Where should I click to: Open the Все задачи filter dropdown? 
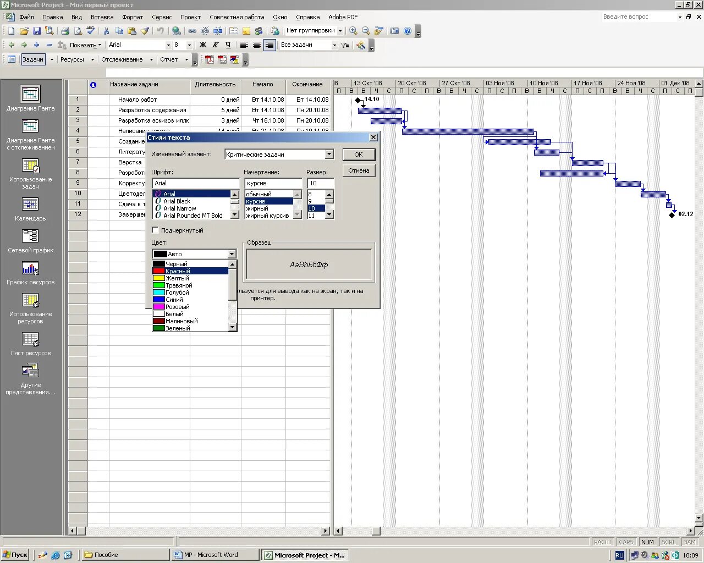(x=334, y=45)
